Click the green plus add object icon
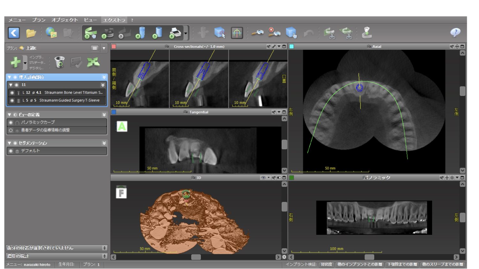The height and width of the screenshot is (269, 479). click(x=15, y=62)
